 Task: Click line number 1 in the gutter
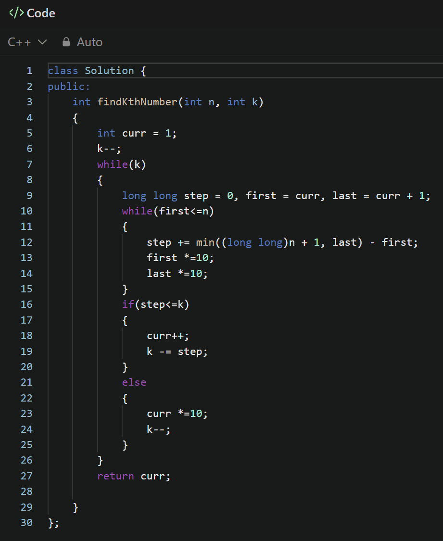click(x=29, y=71)
